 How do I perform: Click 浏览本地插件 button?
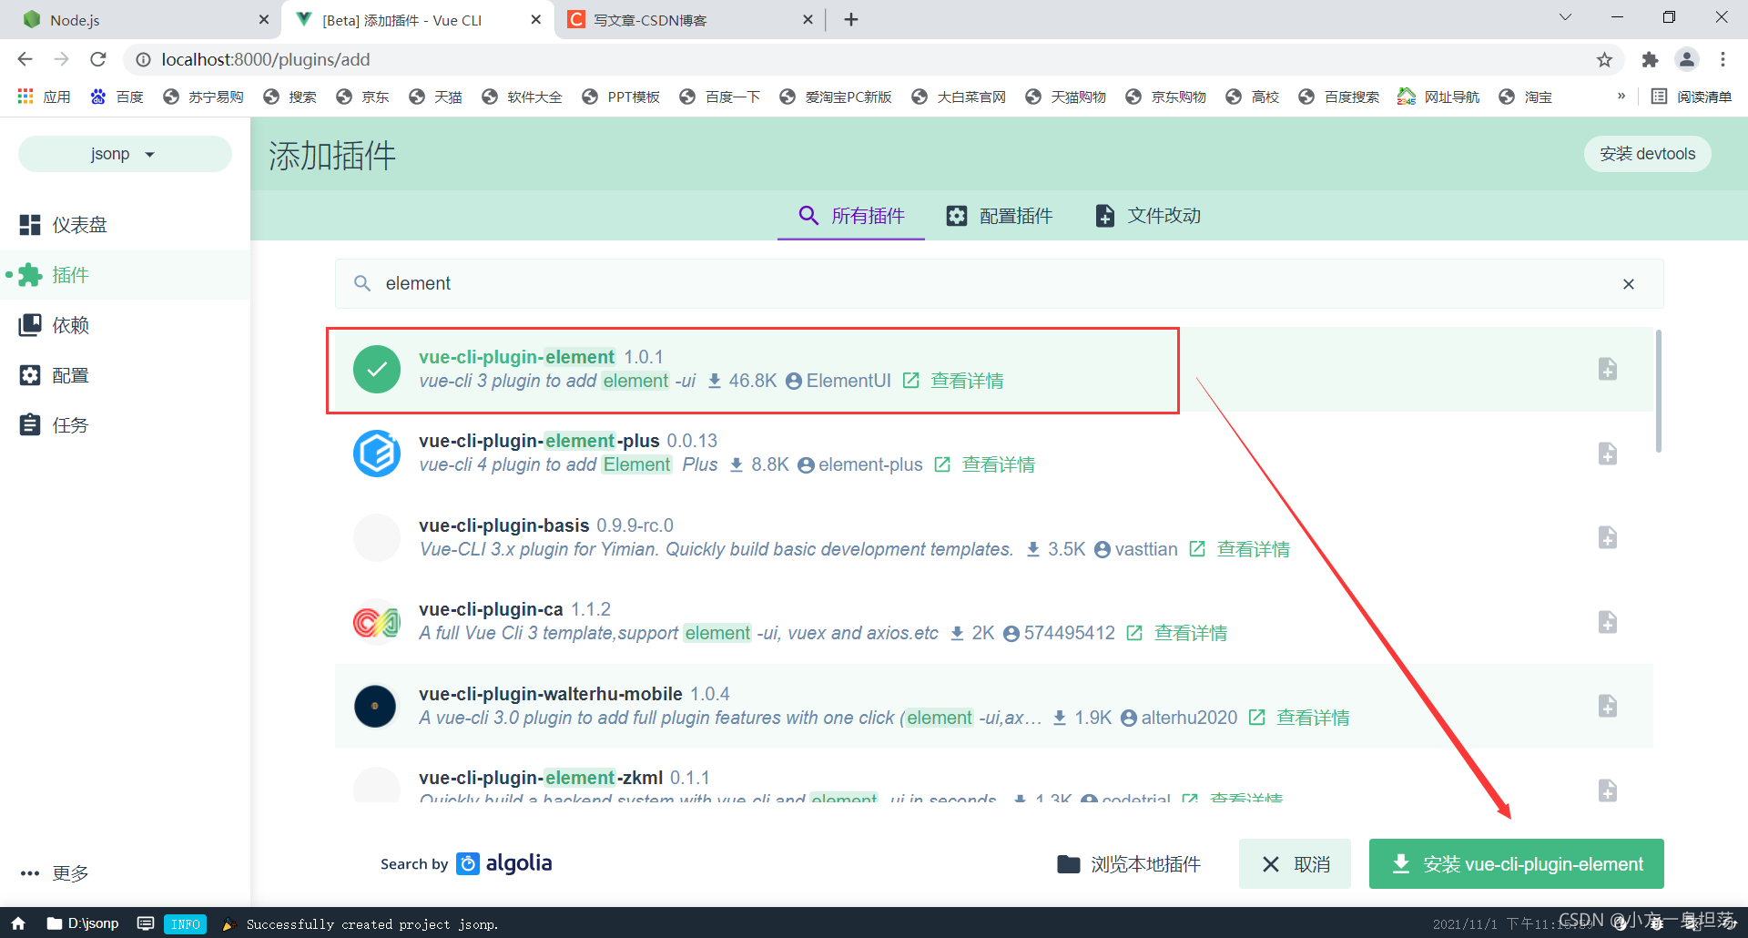point(1129,864)
